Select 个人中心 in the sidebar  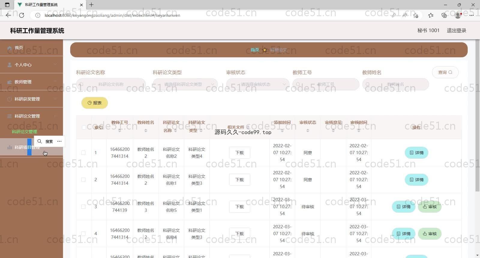pos(31,65)
